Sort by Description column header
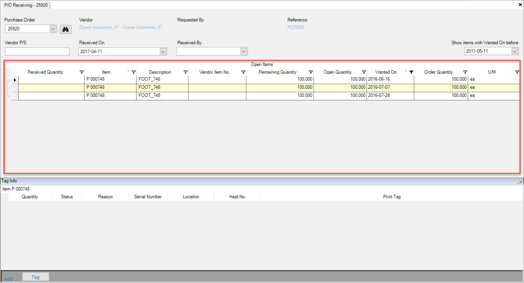The width and height of the screenshot is (524, 283). pyautogui.click(x=160, y=72)
